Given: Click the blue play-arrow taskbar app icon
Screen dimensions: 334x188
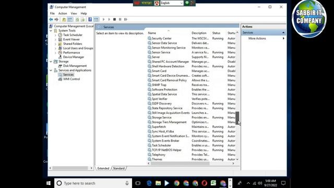Looking at the screenshot, I should tap(167, 183).
